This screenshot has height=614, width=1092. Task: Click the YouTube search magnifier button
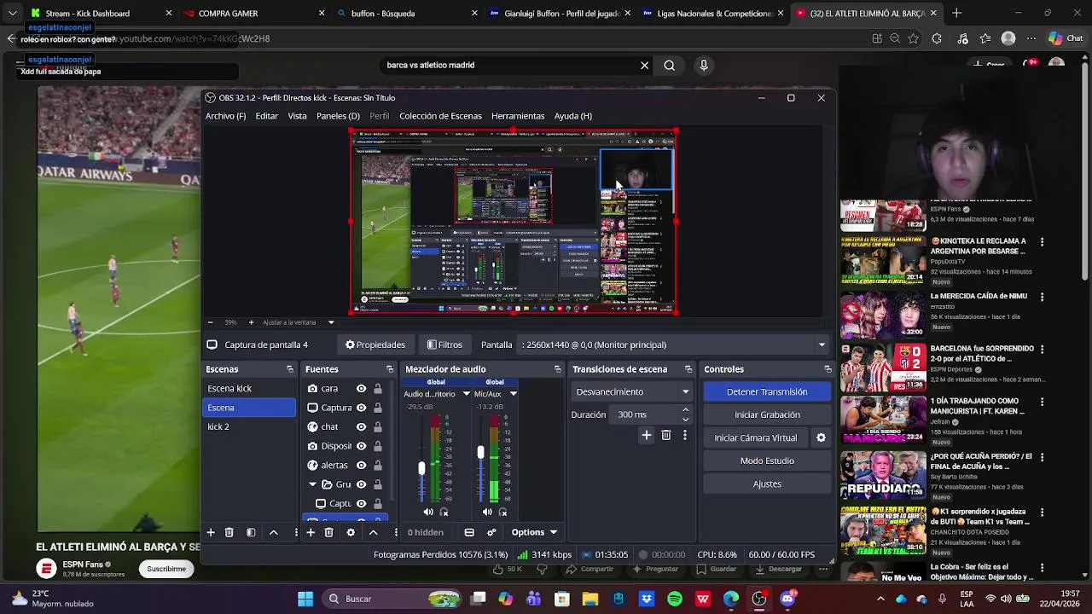(x=670, y=65)
